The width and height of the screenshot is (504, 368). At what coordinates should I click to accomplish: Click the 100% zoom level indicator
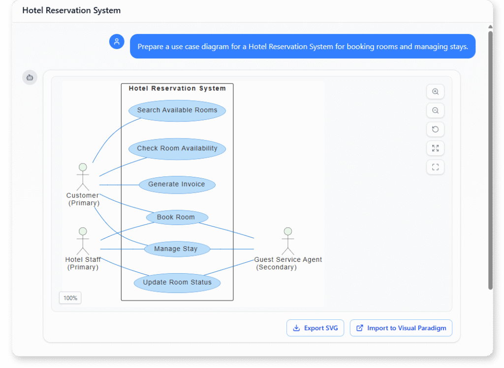click(70, 298)
